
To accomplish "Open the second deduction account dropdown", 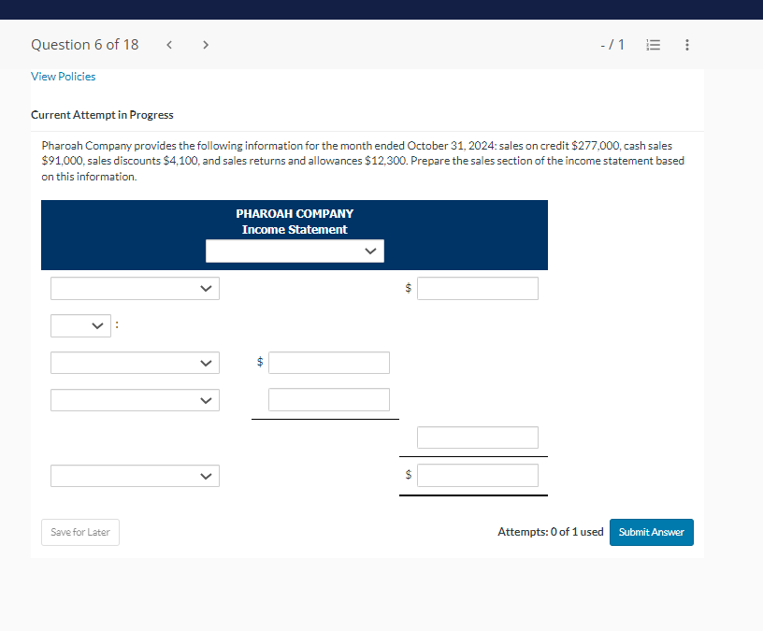I will tap(135, 400).
